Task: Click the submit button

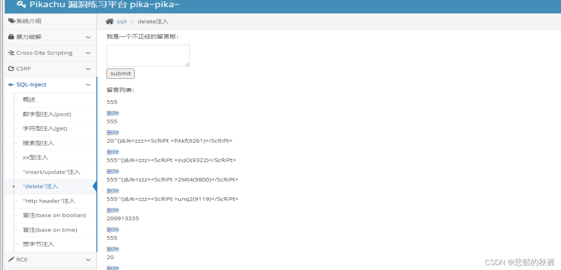Action: click(x=120, y=73)
